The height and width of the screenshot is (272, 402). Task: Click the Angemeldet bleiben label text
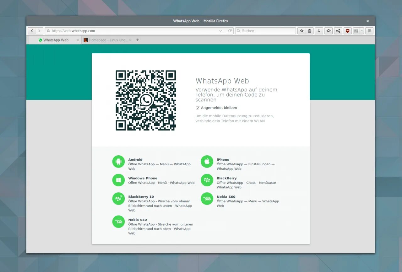coord(219,108)
